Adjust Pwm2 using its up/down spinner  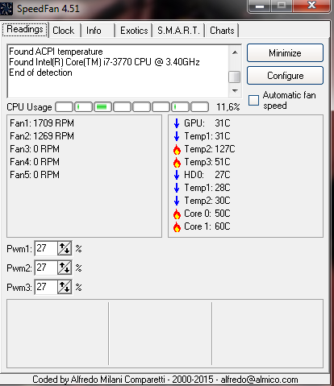click(65, 268)
